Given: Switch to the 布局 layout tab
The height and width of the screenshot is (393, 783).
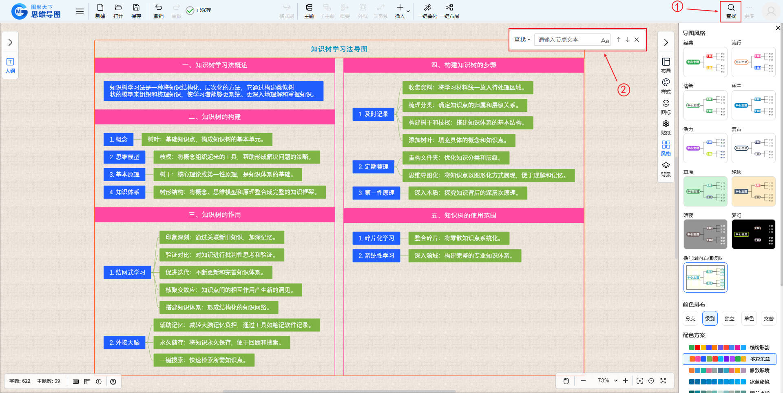Looking at the screenshot, I should tap(666, 65).
